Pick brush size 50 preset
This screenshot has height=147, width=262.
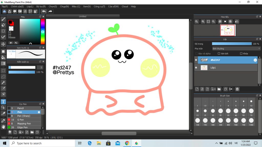pos(244,112)
